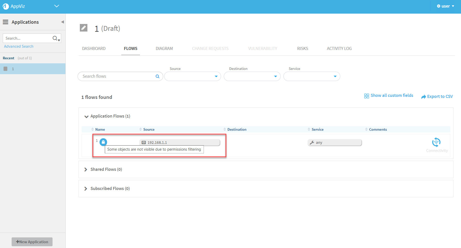The height and width of the screenshot is (248, 461).
Task: Expand the Shared Flows section
Action: (x=86, y=170)
